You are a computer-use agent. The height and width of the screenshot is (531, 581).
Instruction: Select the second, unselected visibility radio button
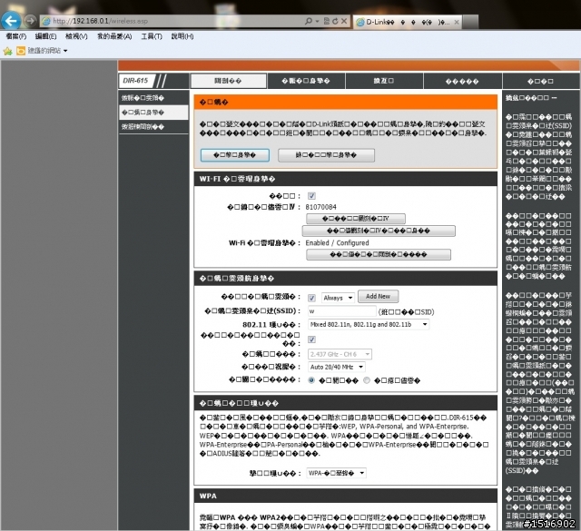pos(367,380)
